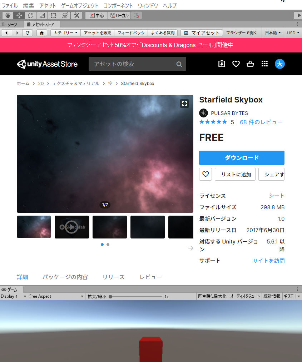This screenshot has width=302, height=362.
Task: Click サイトを訪問 support link
Action: (x=268, y=261)
